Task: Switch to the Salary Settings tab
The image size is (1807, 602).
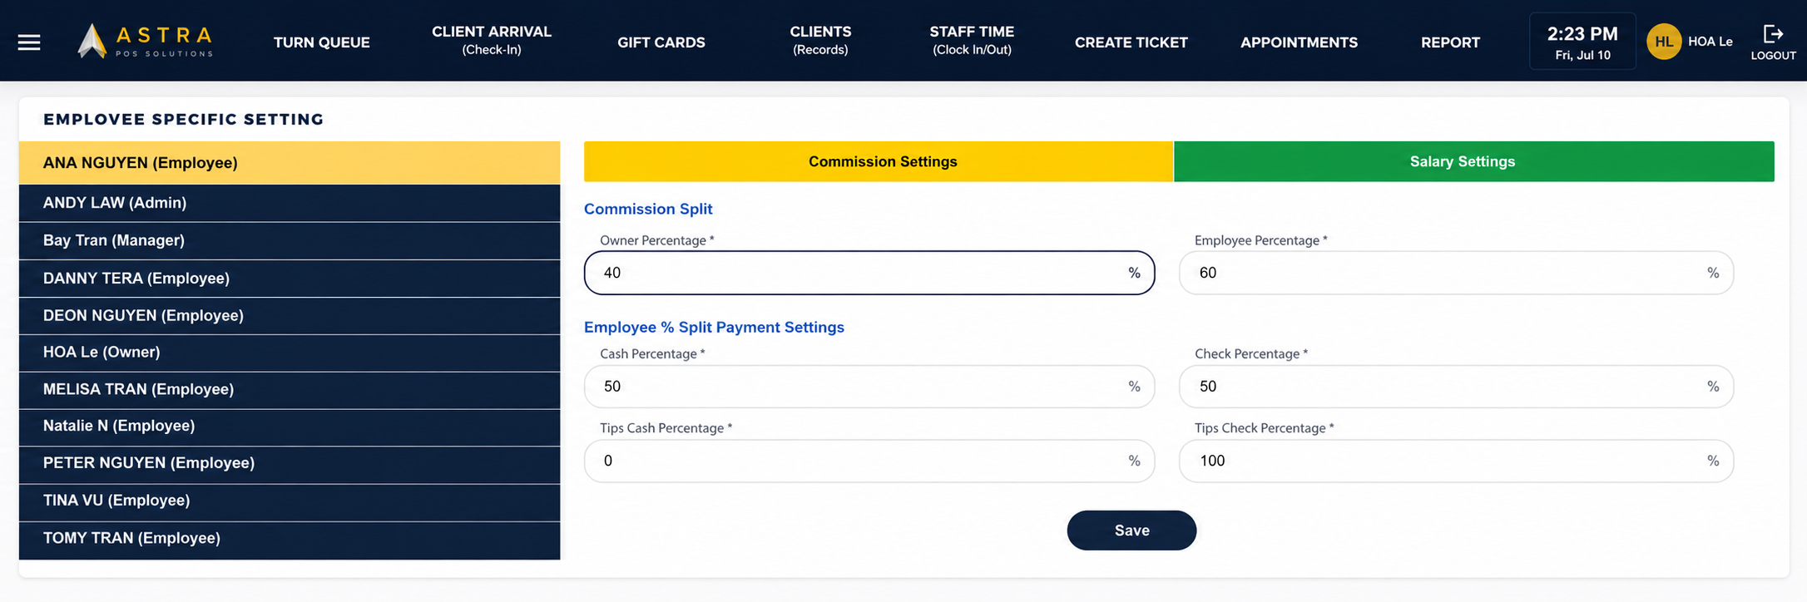Action: (1473, 161)
